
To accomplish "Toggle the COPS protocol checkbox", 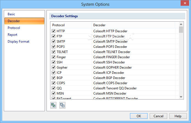I will tap(53, 83).
